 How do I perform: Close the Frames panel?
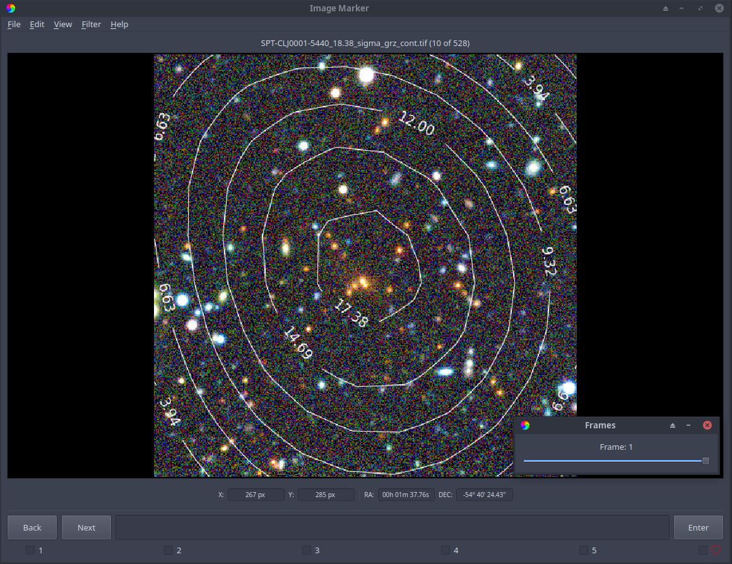pos(707,425)
